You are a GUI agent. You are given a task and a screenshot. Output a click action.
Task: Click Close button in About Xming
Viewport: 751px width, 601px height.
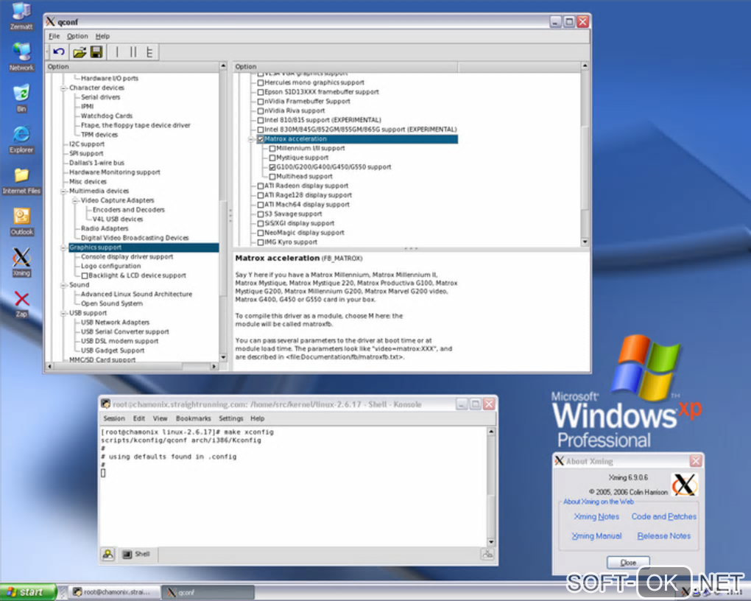(628, 562)
